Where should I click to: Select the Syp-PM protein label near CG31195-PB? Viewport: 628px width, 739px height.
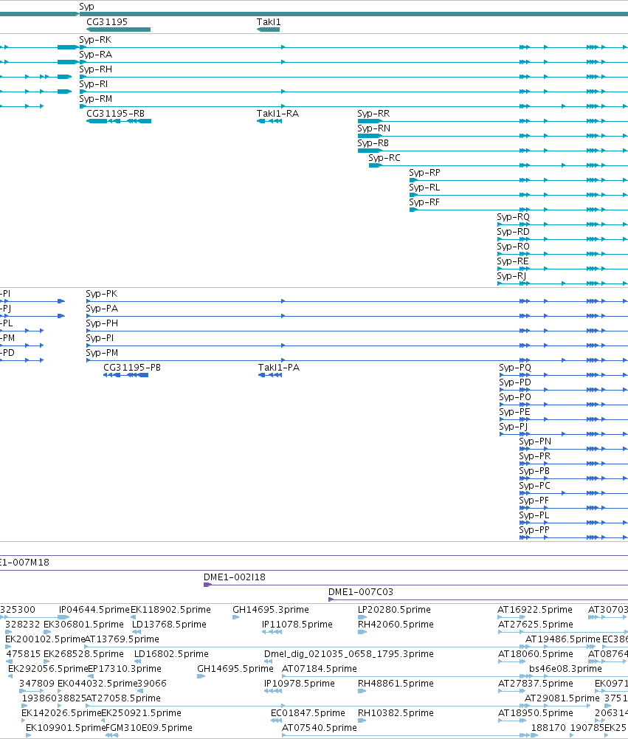coord(102,353)
